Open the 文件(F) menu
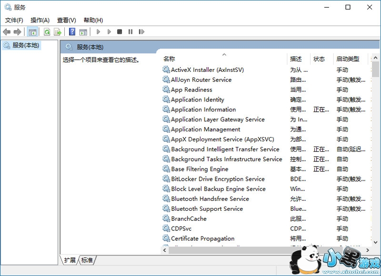Image resolution: width=381 pixels, height=276 pixels. [14, 20]
